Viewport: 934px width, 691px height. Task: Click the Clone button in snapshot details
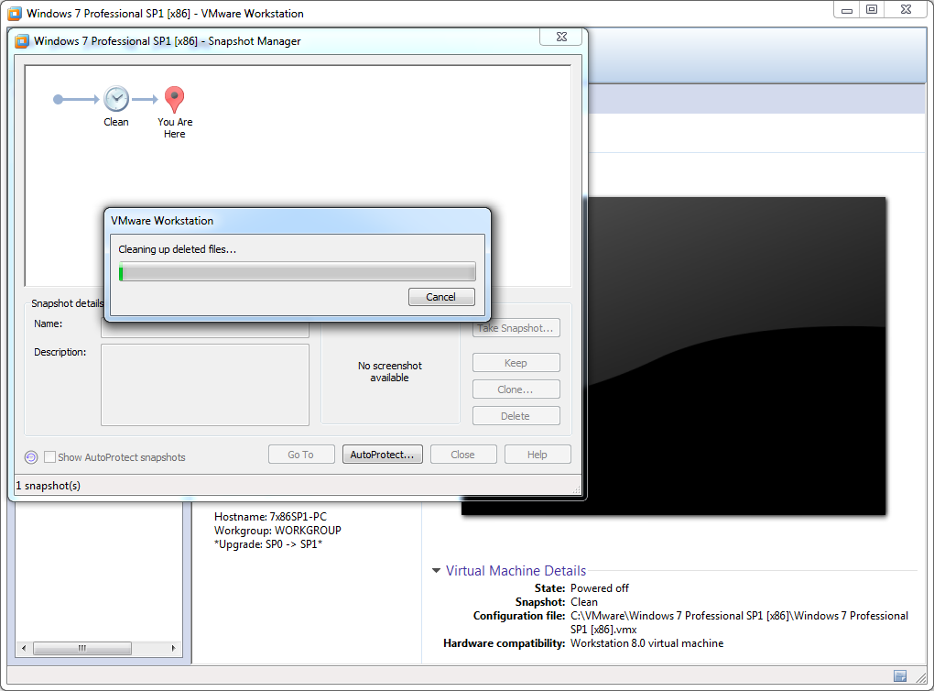click(516, 389)
